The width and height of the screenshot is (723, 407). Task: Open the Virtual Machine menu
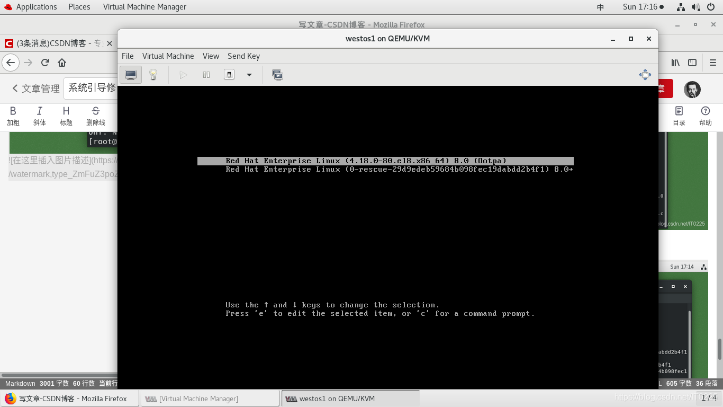[x=168, y=56]
